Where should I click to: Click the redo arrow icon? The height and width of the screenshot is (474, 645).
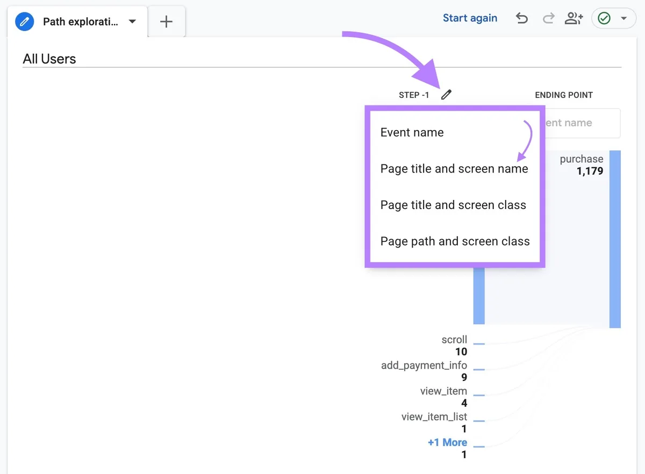click(x=548, y=19)
